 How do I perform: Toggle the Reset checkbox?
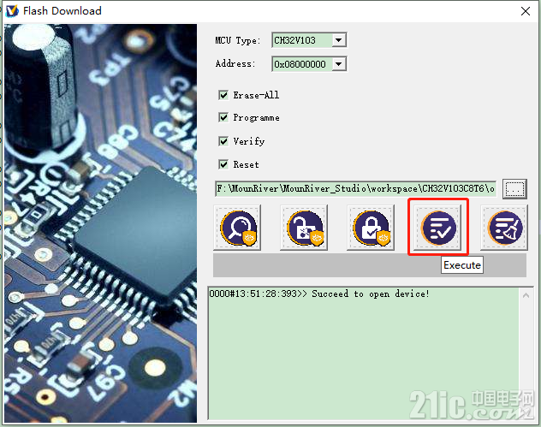(x=223, y=164)
